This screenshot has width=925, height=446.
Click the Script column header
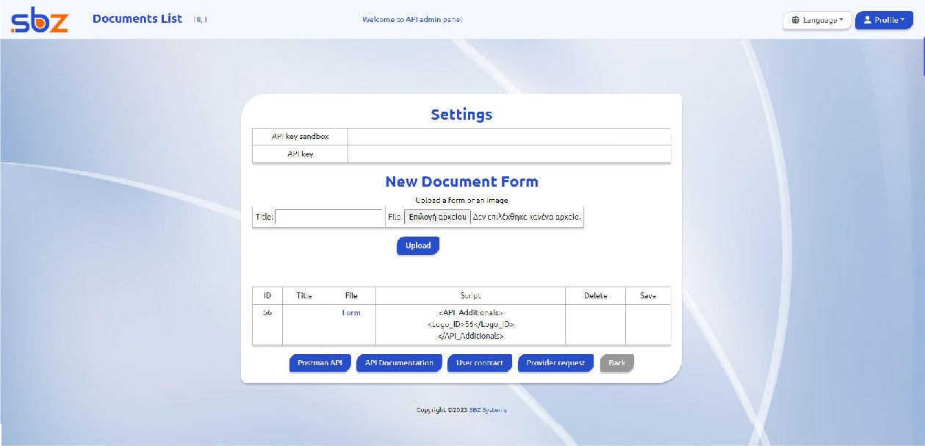tap(470, 295)
